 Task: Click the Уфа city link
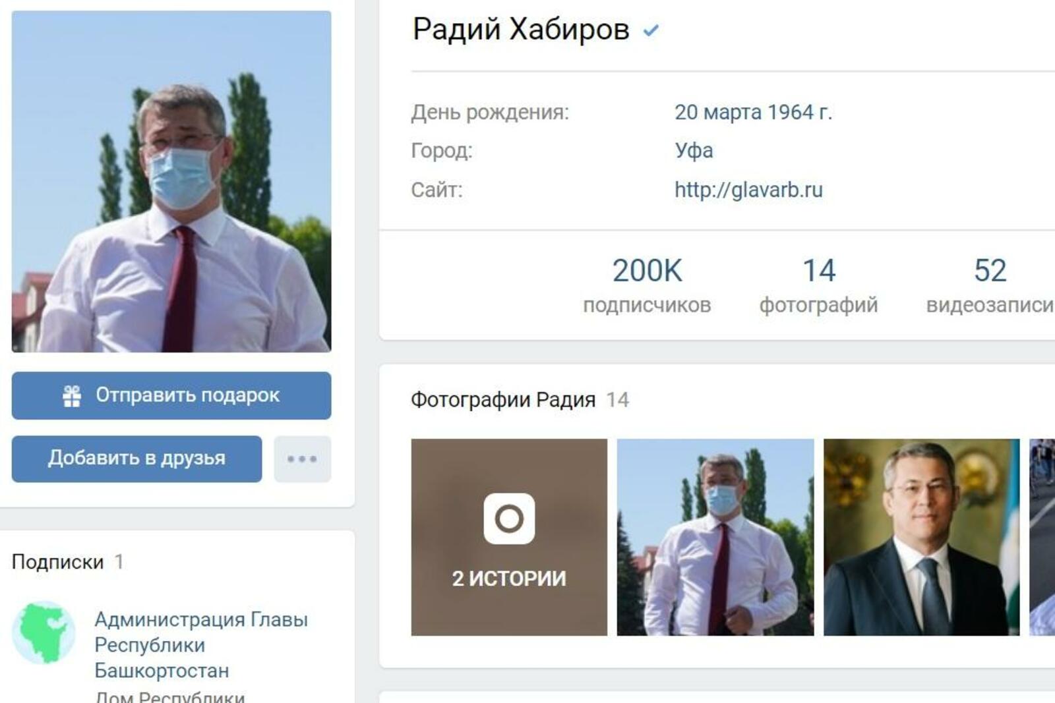point(694,151)
